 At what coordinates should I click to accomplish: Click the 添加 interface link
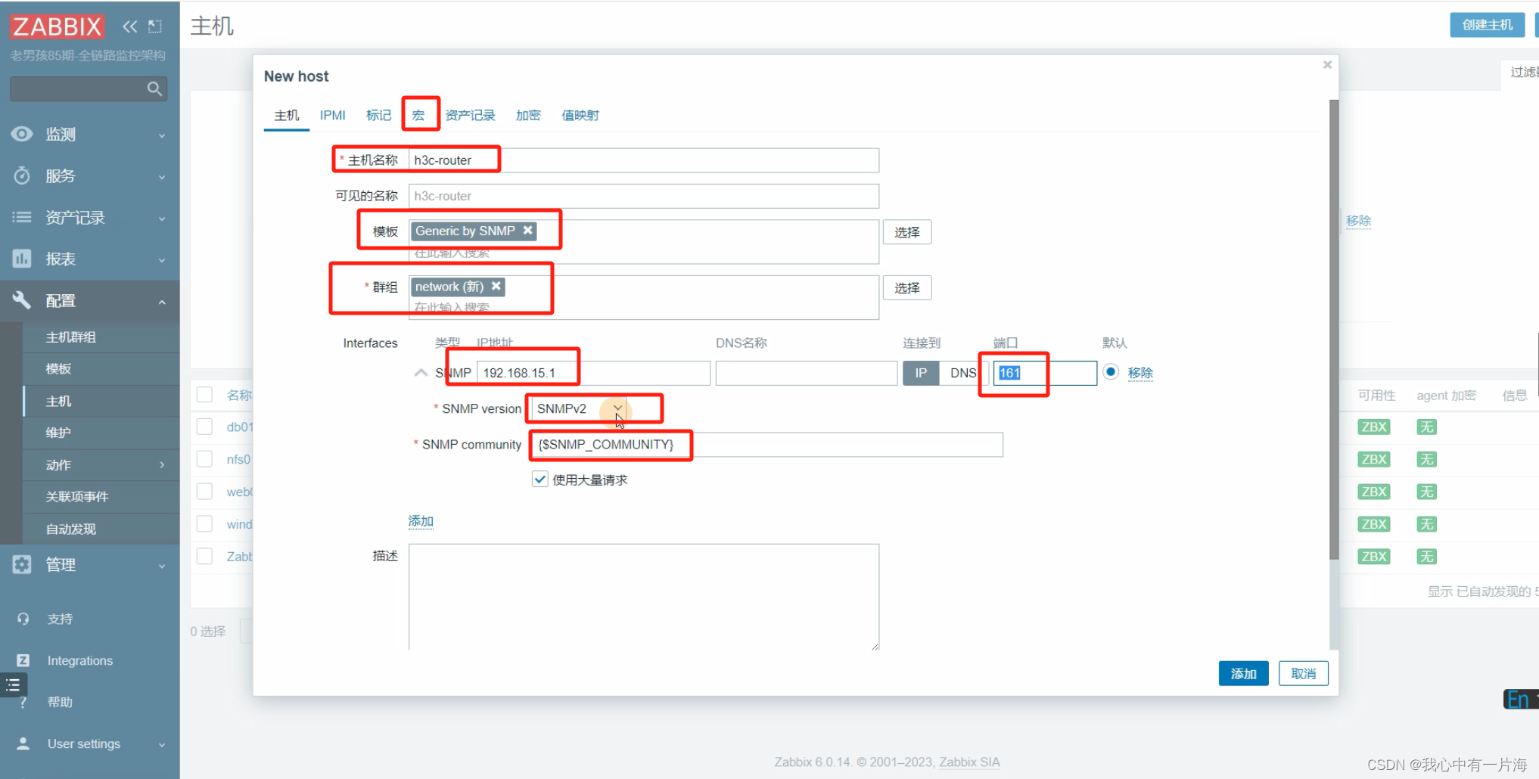421,521
